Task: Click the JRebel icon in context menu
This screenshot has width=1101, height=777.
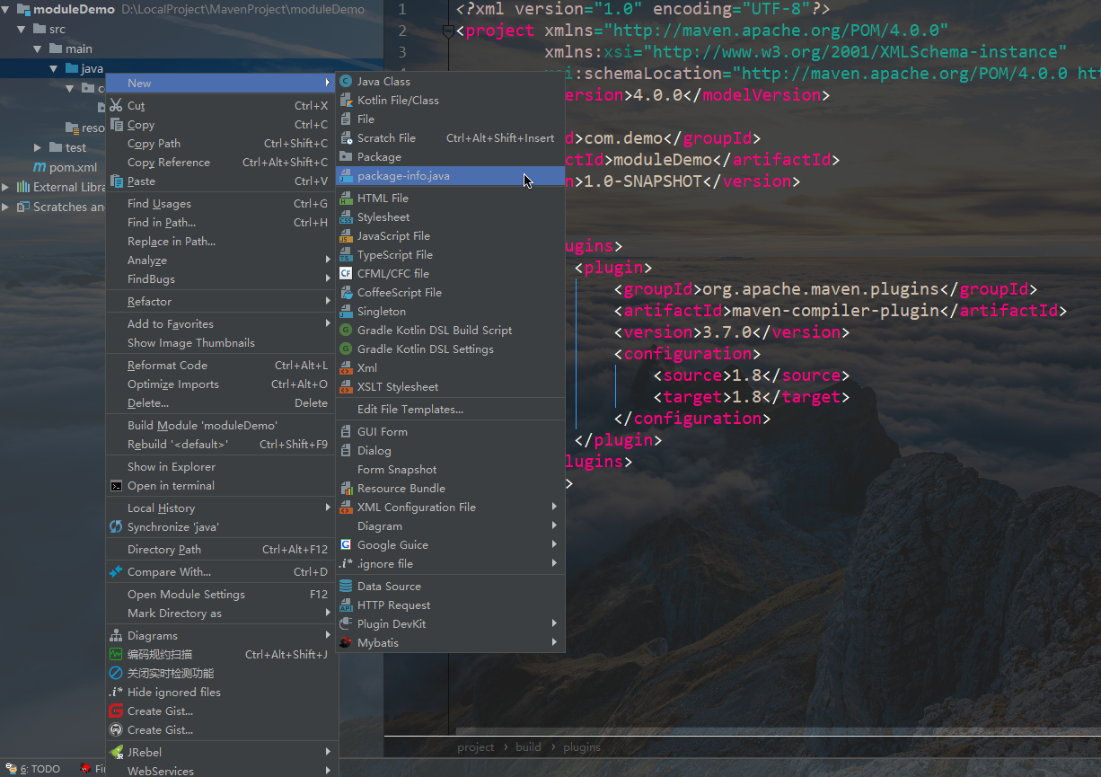Action: click(116, 752)
